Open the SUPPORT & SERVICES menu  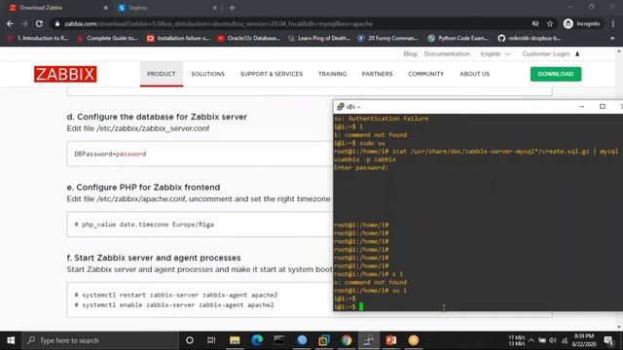point(272,74)
